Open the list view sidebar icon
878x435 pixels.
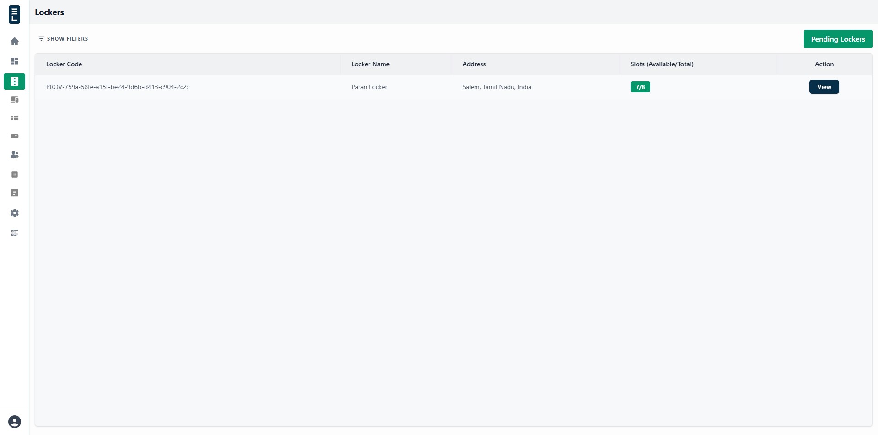point(15,175)
